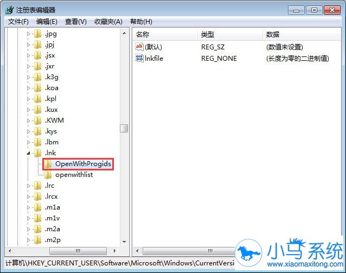Open the 文件(F) menu

pyautogui.click(x=18, y=22)
